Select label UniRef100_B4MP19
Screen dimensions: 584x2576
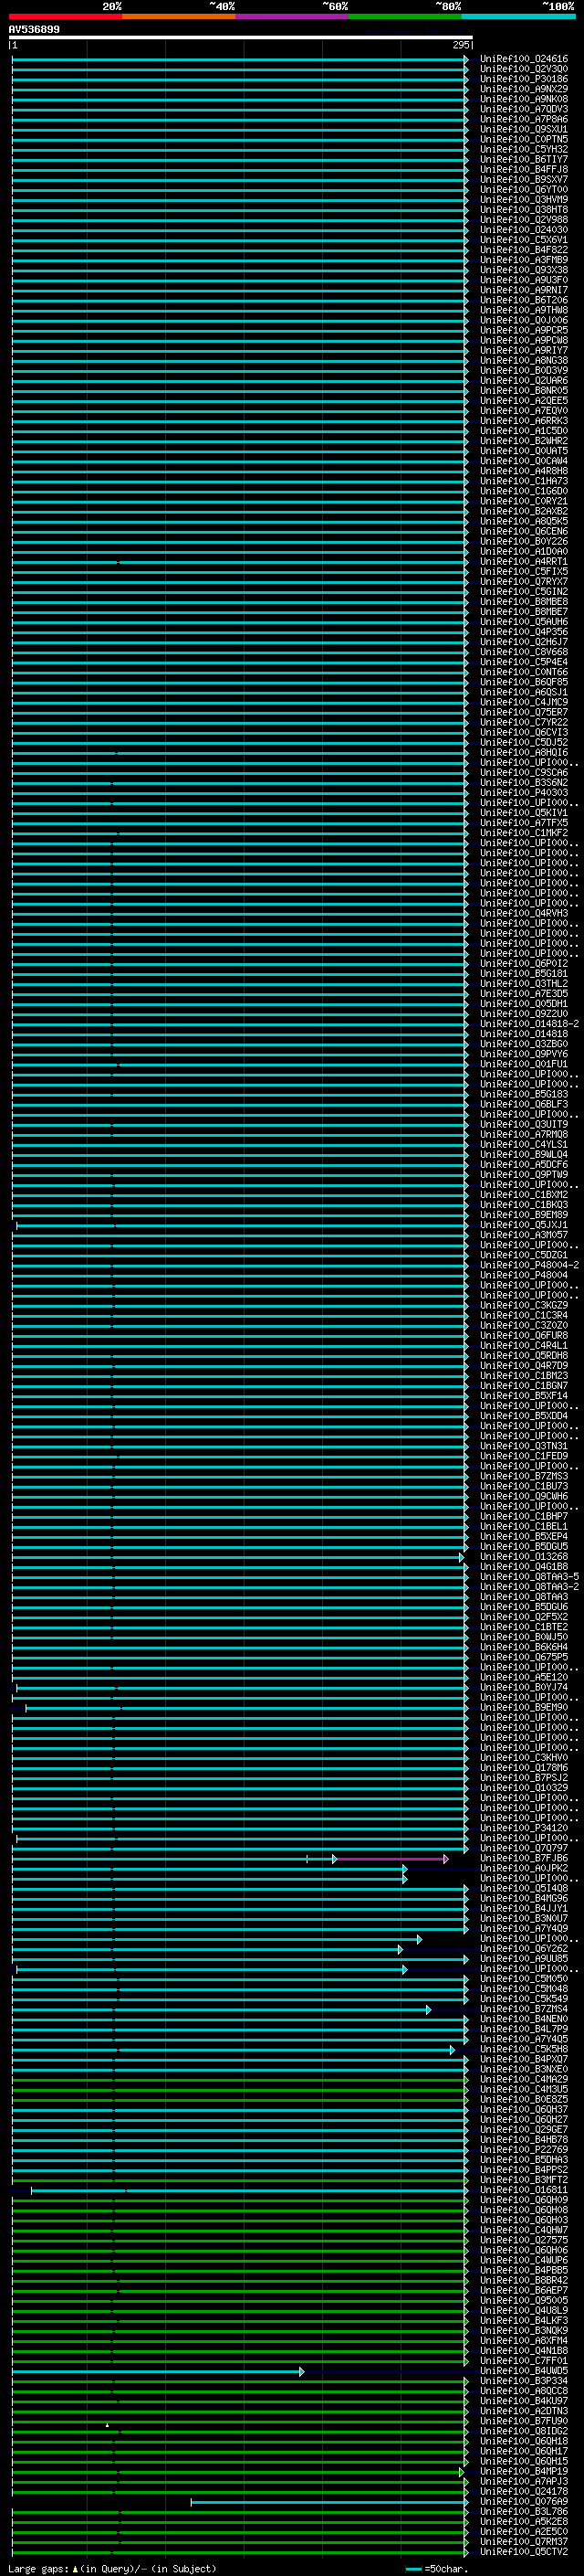click(x=524, y=2471)
